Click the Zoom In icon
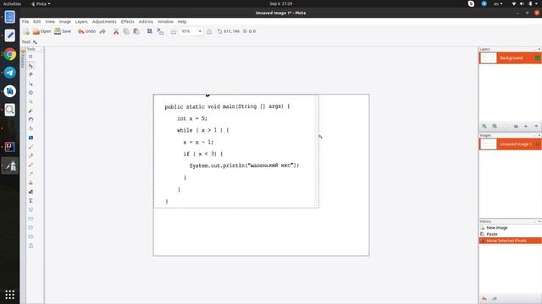 click(209, 31)
